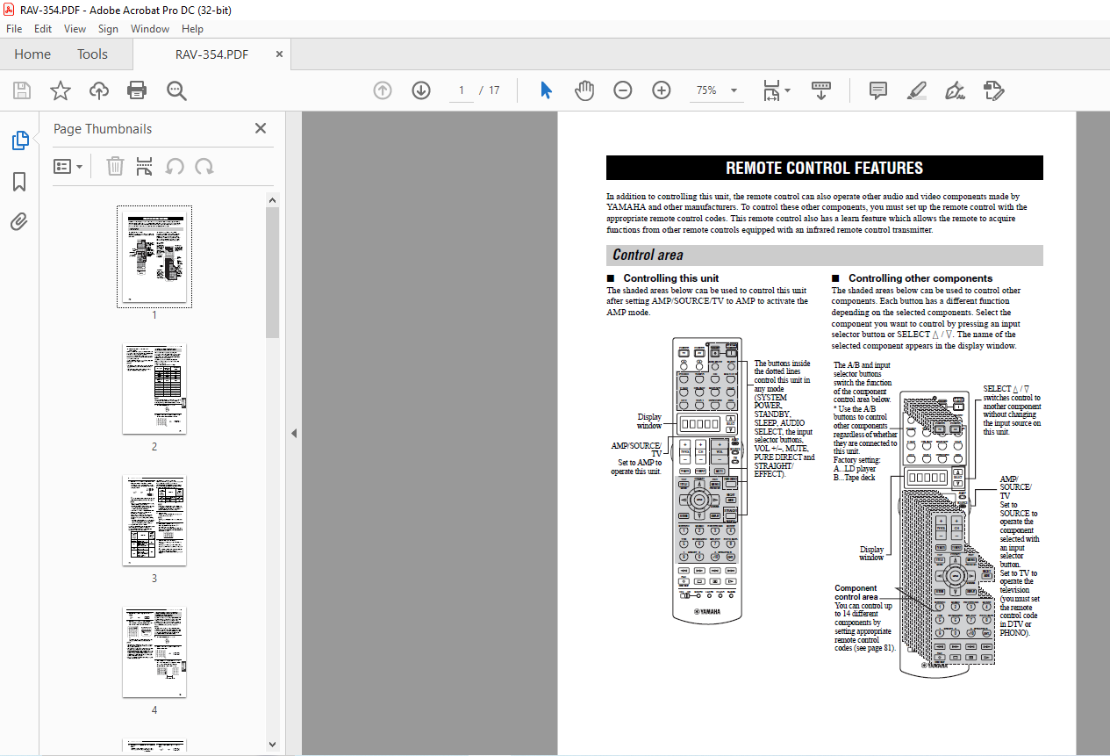Click the page number input field

pyautogui.click(x=462, y=90)
